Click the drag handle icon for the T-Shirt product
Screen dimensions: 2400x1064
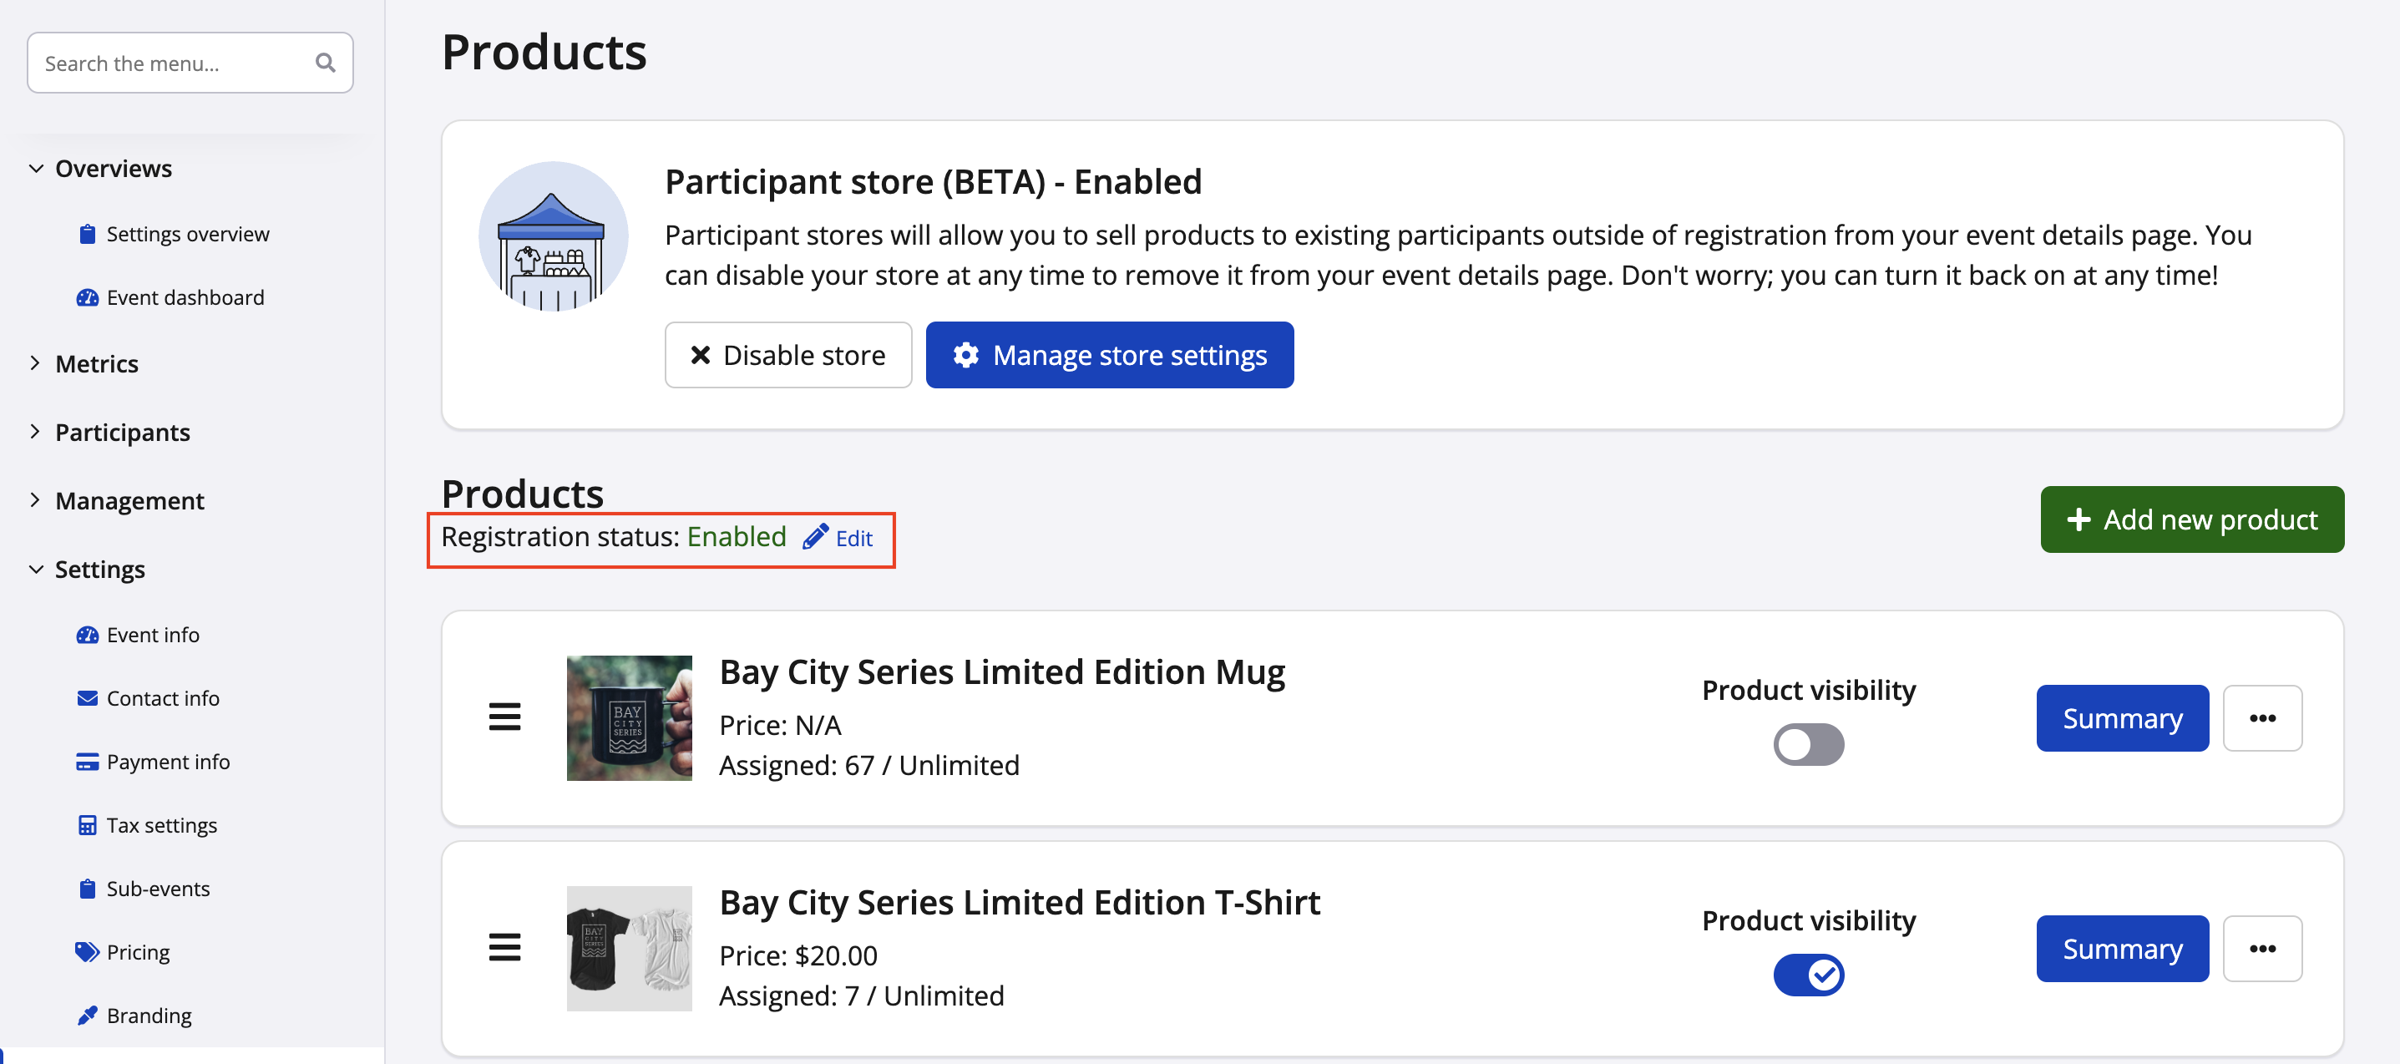tap(504, 948)
